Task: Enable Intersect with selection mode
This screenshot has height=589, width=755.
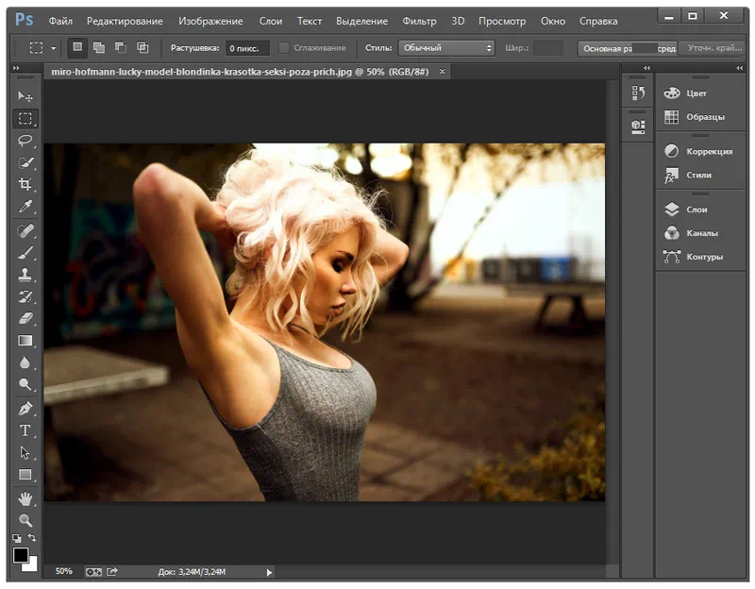Action: [x=143, y=48]
